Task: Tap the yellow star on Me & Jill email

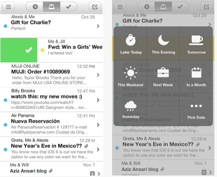Action: click(x=42, y=50)
